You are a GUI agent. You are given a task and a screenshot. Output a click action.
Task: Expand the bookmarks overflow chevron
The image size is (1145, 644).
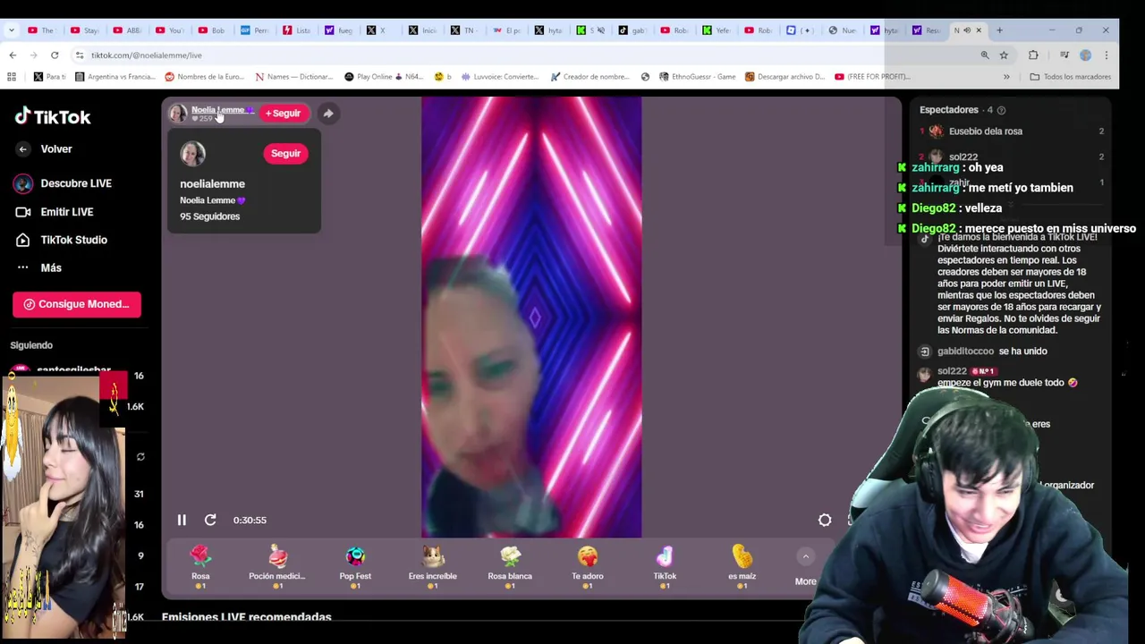(x=1006, y=77)
